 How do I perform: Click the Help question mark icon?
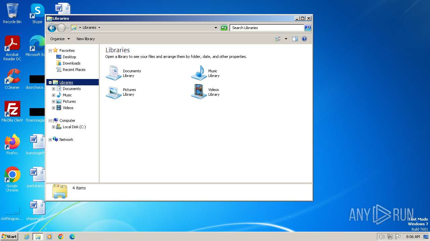pyautogui.click(x=304, y=39)
